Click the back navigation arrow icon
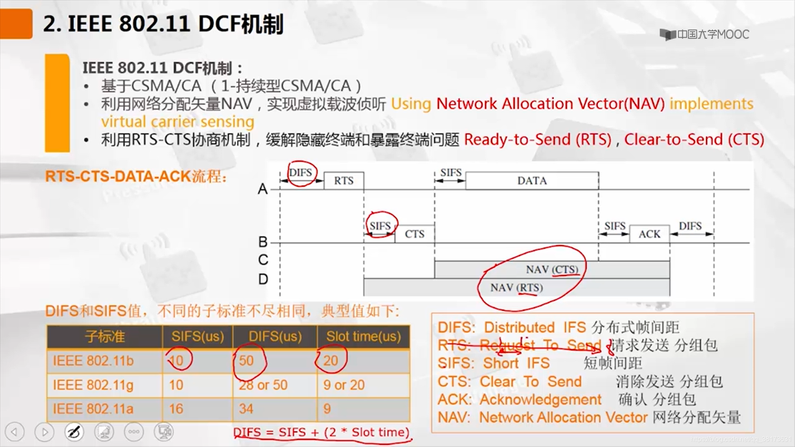The image size is (795, 447). pyautogui.click(x=15, y=432)
